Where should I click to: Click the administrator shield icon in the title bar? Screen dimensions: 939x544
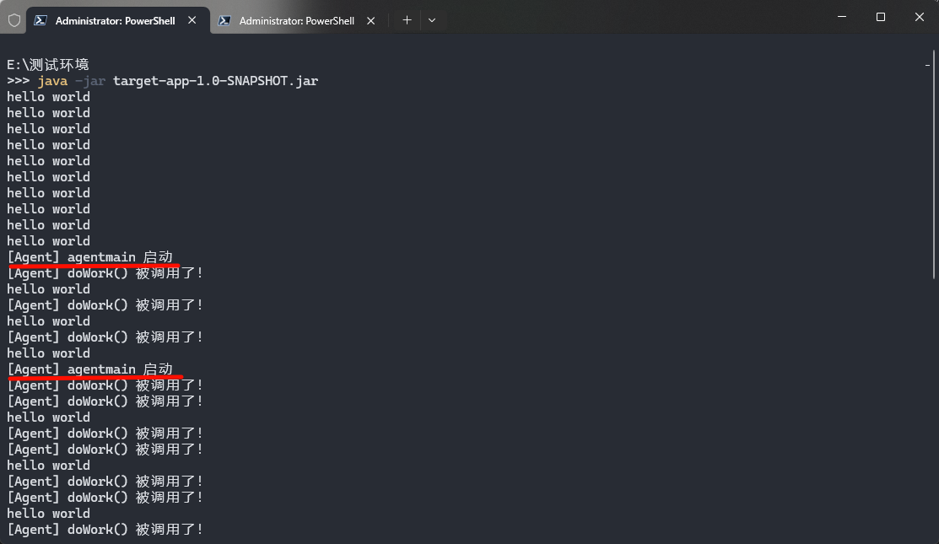pos(14,20)
